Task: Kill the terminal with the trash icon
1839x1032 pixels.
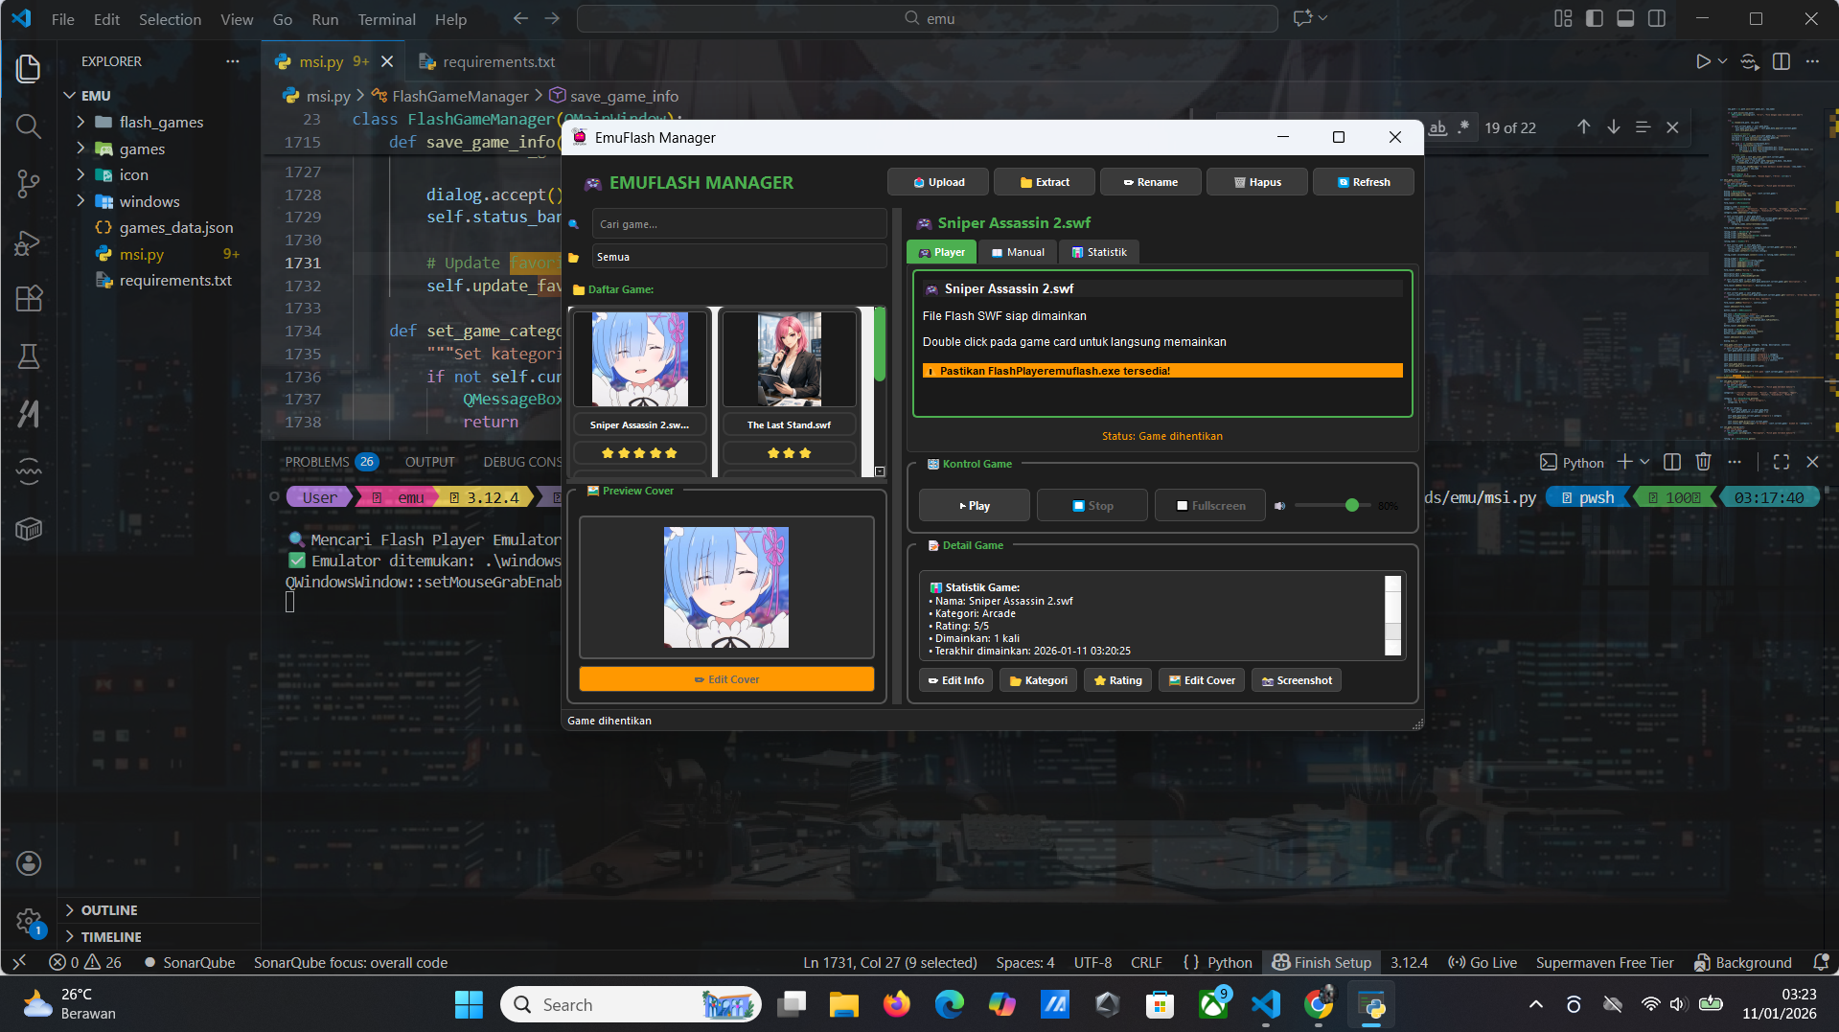Action: [1703, 462]
